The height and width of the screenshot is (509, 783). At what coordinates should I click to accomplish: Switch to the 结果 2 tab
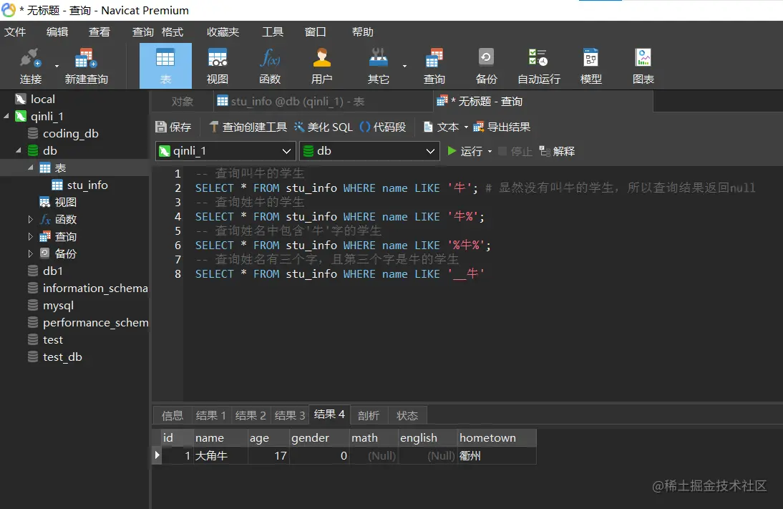[x=251, y=416]
